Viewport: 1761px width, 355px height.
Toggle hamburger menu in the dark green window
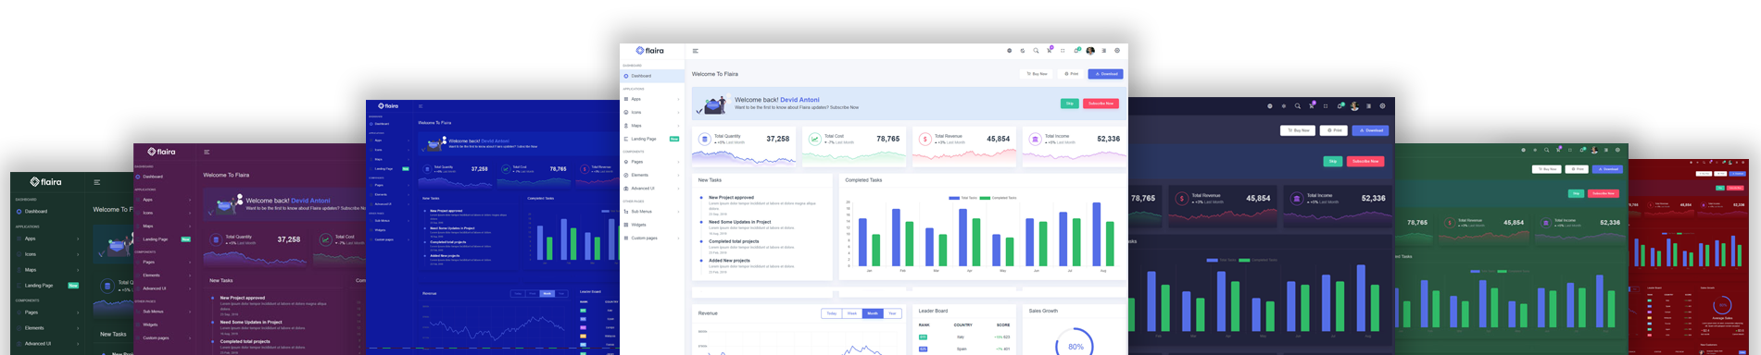[x=96, y=182]
